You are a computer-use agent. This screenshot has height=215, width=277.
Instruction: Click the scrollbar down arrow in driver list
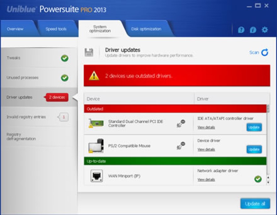[x=268, y=182]
